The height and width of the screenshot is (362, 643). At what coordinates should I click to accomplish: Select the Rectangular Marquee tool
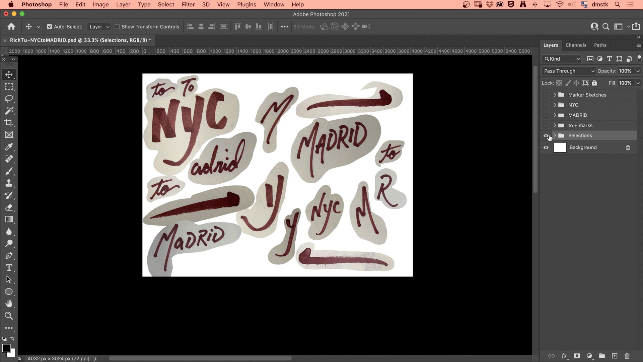[9, 86]
